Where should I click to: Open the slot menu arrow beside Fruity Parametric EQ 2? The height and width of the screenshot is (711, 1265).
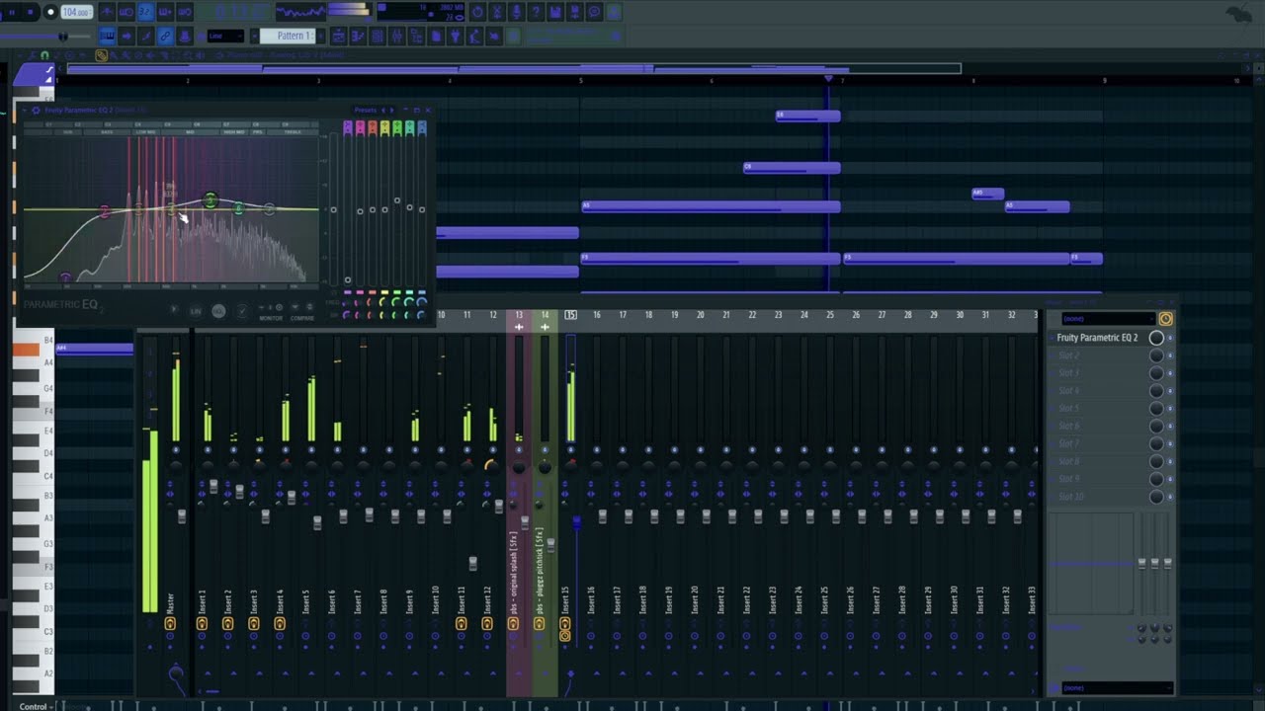coord(1051,338)
